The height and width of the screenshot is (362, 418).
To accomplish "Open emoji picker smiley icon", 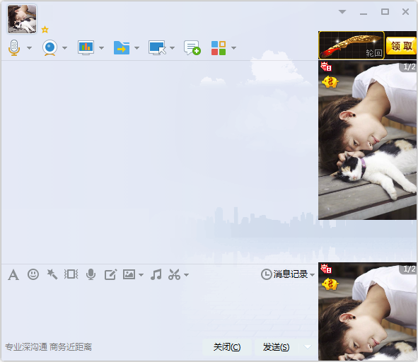I will pos(33,274).
